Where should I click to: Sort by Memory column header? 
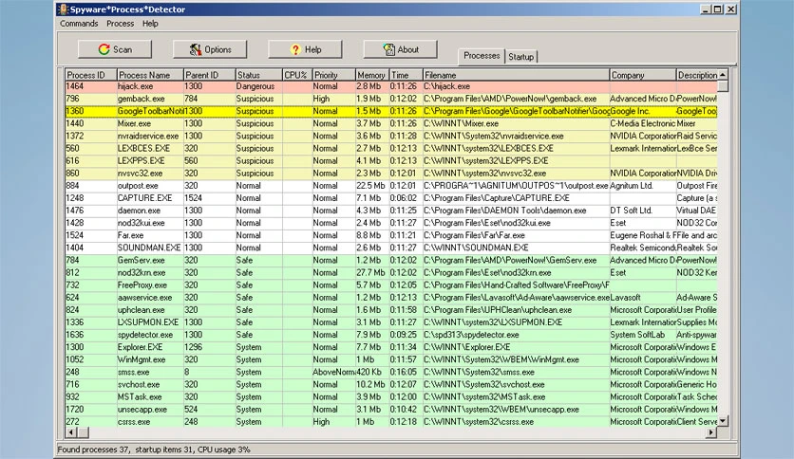pyautogui.click(x=372, y=75)
